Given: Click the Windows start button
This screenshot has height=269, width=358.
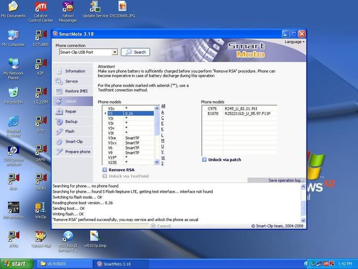Looking at the screenshot, I should [16, 264].
